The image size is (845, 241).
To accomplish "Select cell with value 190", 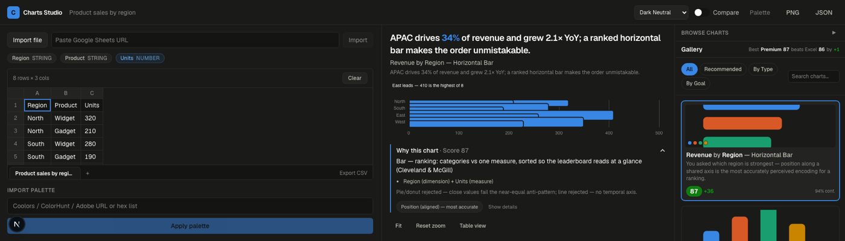I will tap(92, 157).
